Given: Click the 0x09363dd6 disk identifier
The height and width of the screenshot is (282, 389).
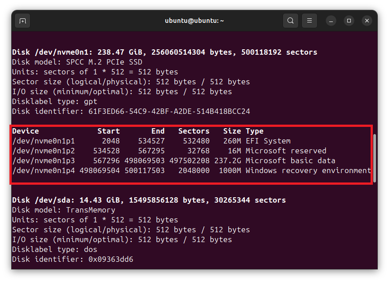Looking at the screenshot, I should click(x=111, y=260).
